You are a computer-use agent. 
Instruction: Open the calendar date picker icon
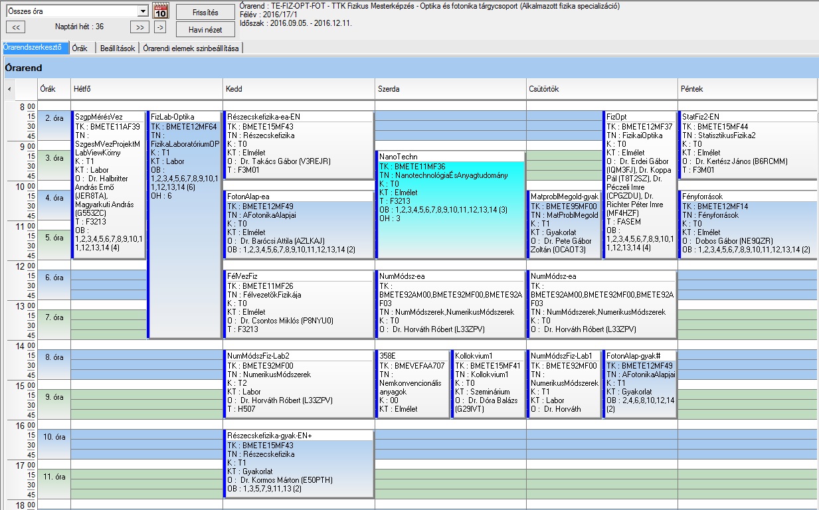coord(161,11)
